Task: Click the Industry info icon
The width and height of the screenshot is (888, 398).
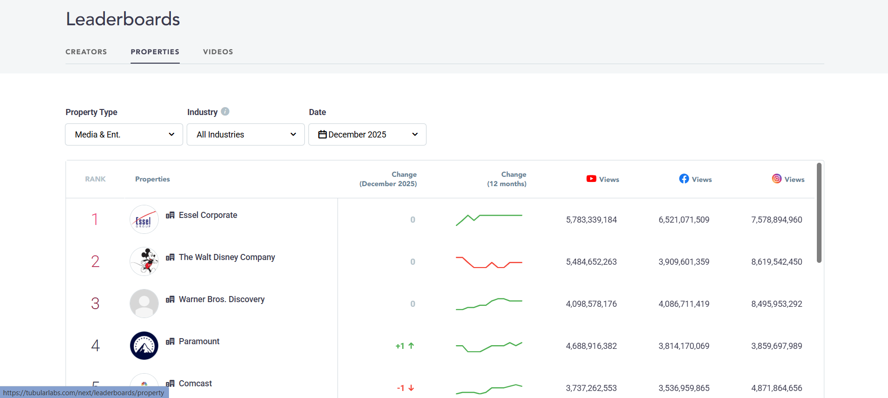Action: tap(225, 111)
